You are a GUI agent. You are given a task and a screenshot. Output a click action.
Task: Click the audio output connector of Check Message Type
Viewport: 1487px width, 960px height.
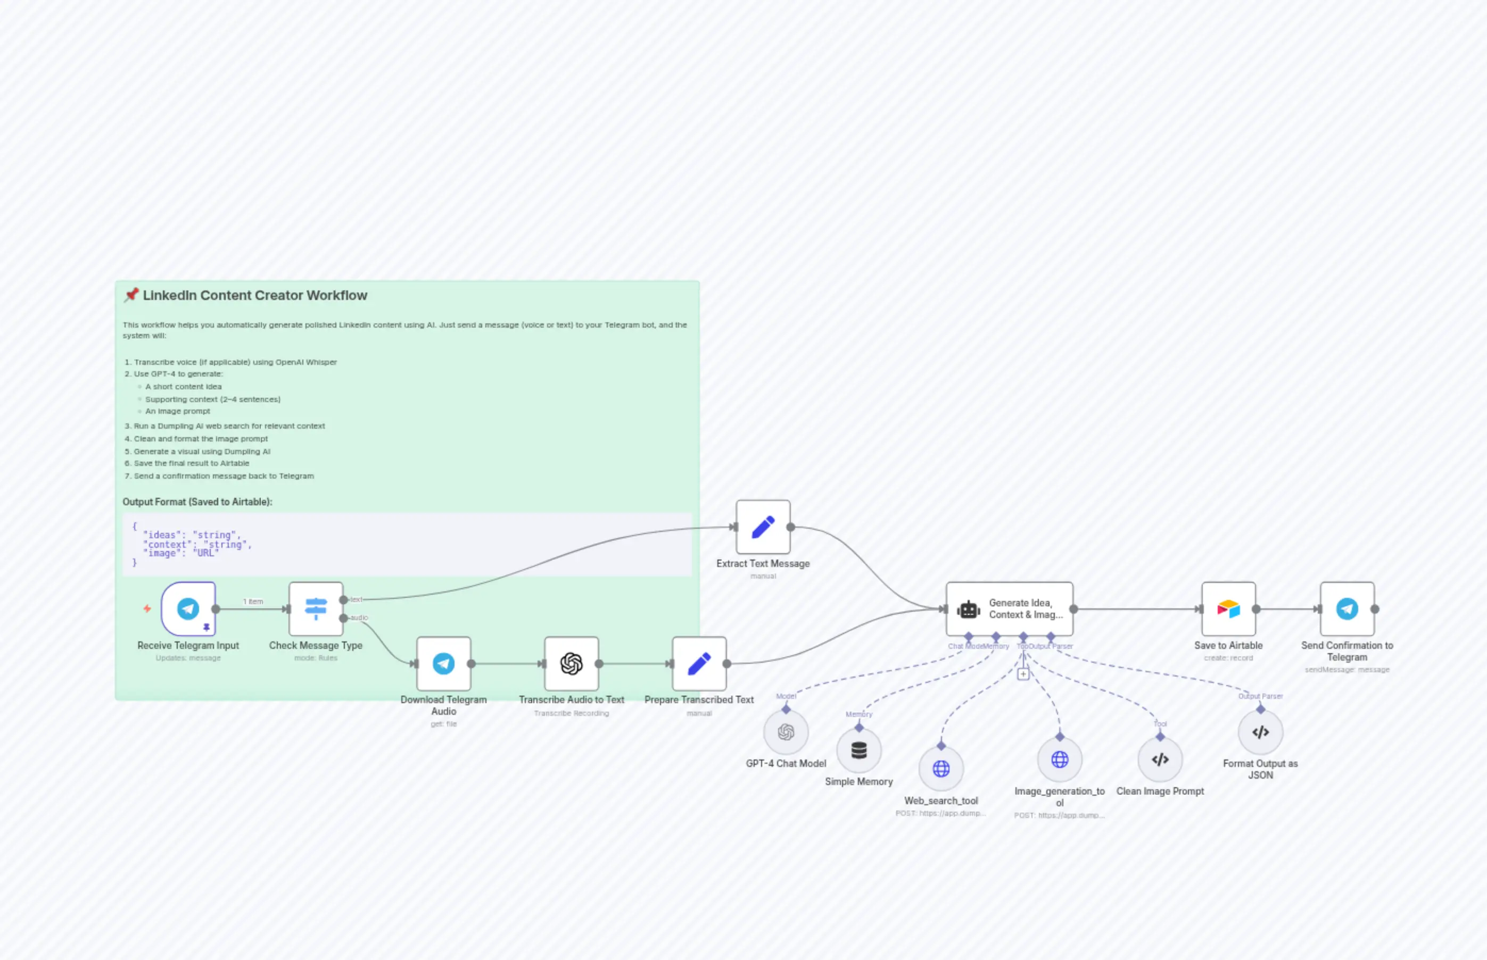(344, 619)
